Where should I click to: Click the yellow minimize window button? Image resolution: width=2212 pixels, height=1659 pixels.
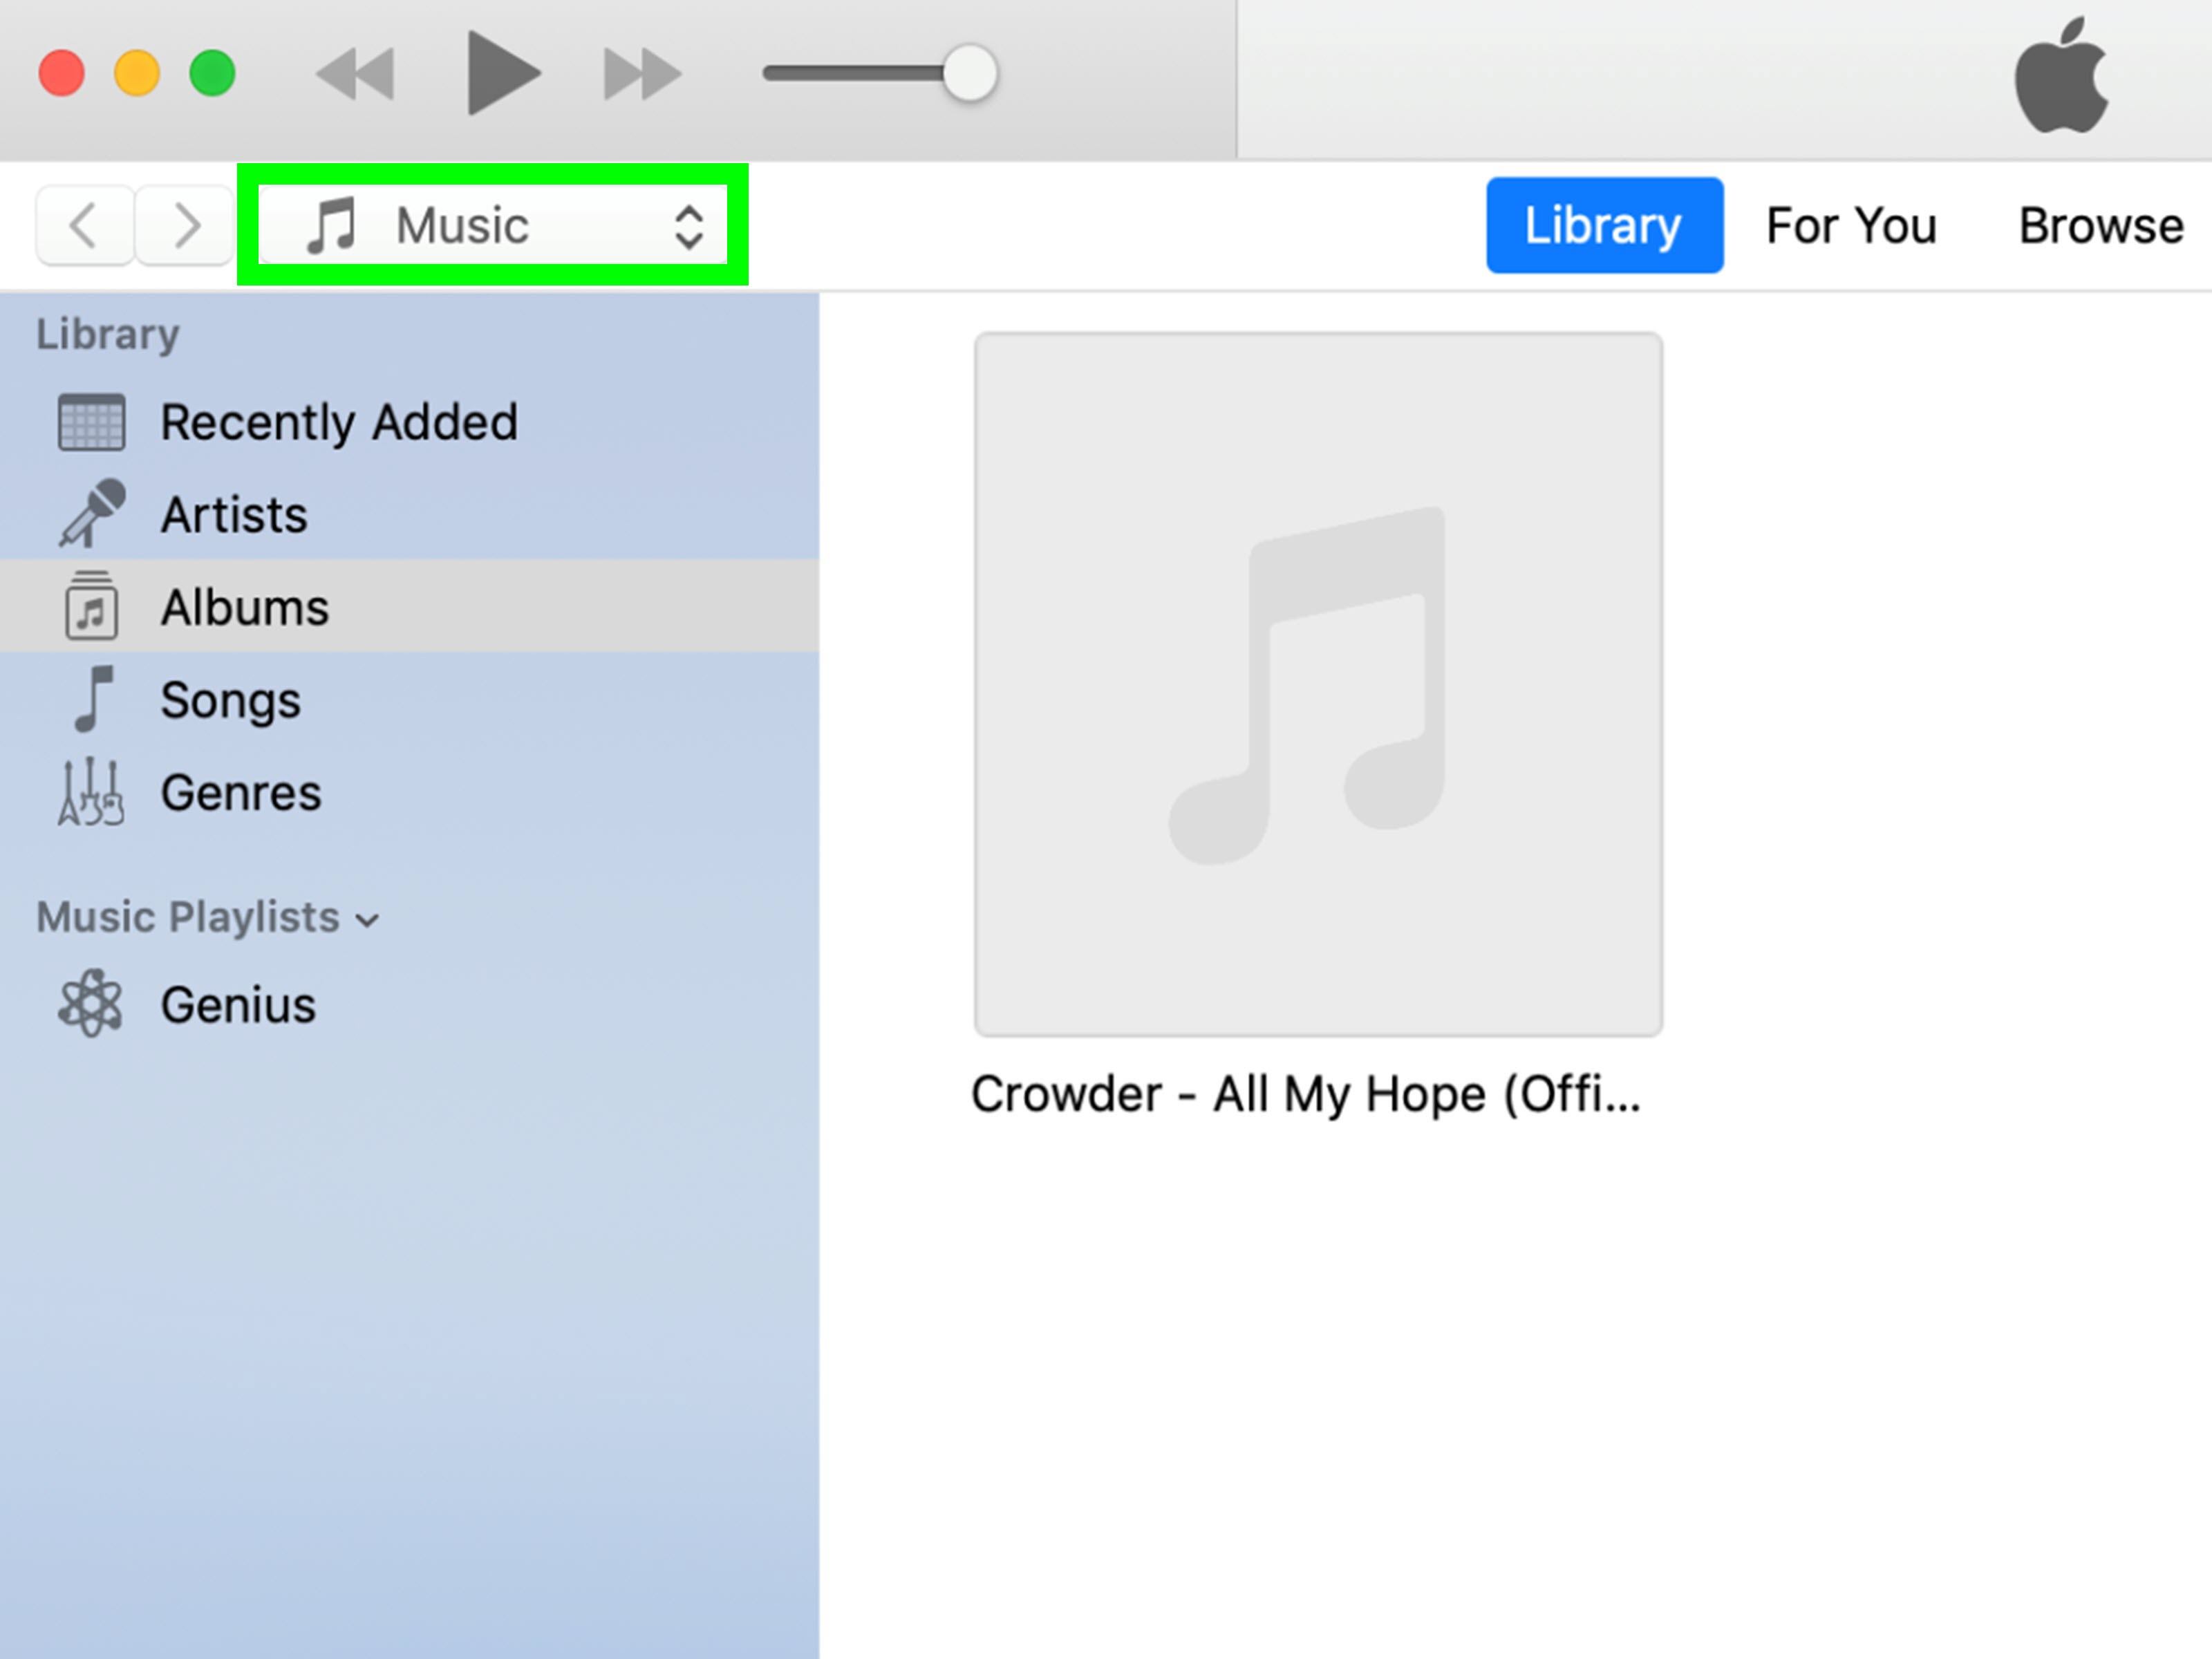tap(137, 73)
